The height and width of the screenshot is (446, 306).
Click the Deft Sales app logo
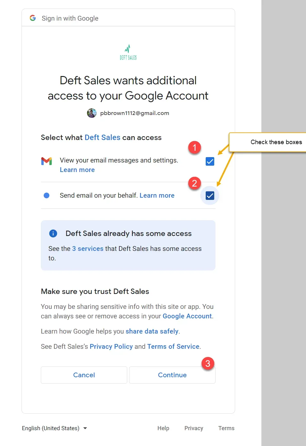point(128,52)
